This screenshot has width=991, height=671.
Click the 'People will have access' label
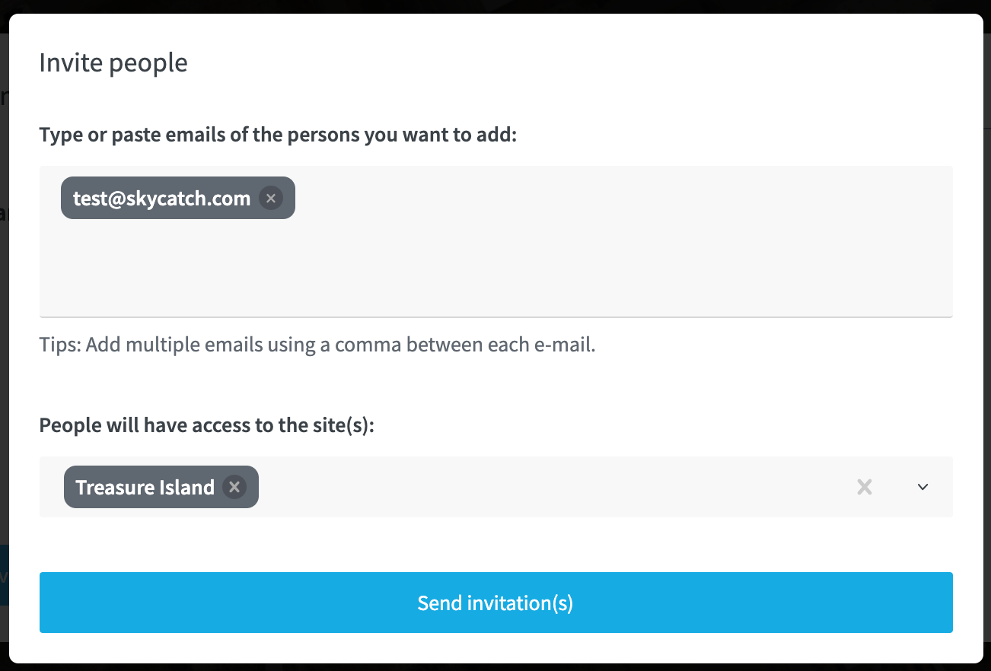[207, 425]
